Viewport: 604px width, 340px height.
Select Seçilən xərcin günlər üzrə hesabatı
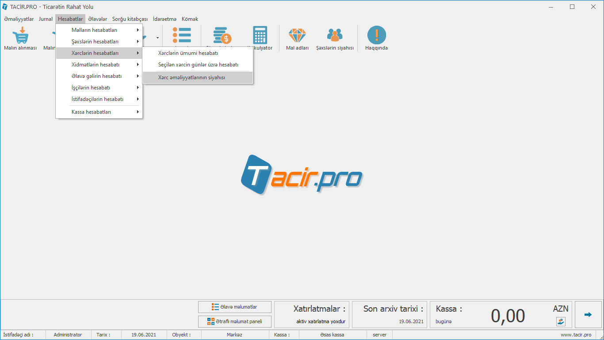(198, 65)
